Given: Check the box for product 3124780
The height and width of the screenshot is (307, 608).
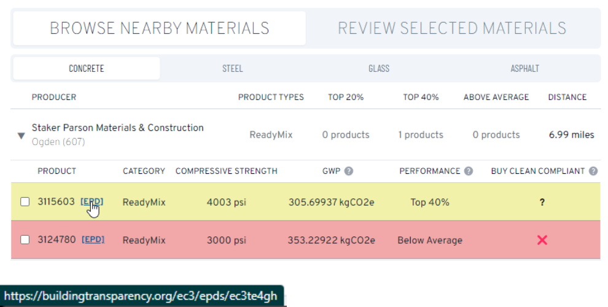Looking at the screenshot, I should tap(25, 240).
